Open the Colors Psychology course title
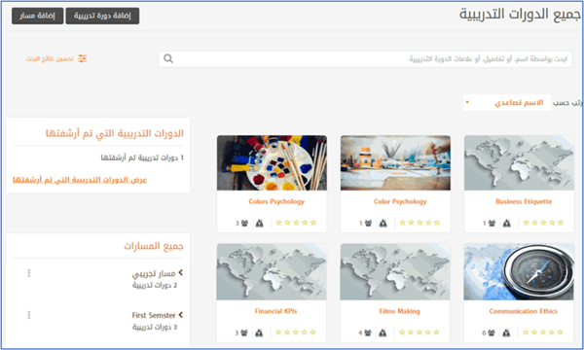This screenshot has width=584, height=350. pyautogui.click(x=276, y=201)
